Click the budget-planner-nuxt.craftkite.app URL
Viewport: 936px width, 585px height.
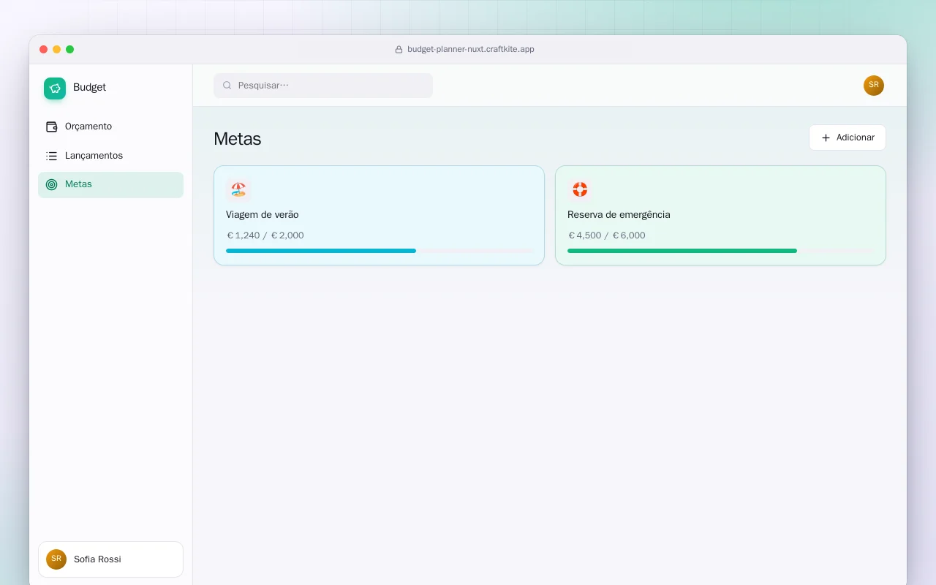coord(471,50)
